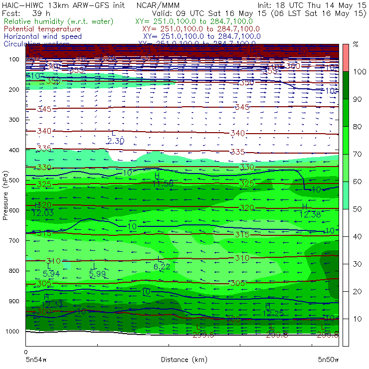Screen dimensions: 369x369
Task: Click the '10' label on the color bar
Action: (x=358, y=319)
